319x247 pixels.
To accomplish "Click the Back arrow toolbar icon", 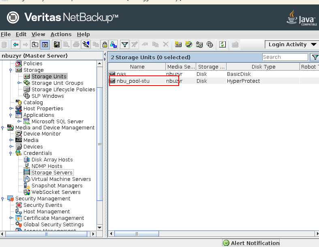I will pos(16,44).
